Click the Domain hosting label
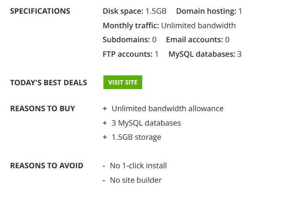This screenshot has height=201, width=300. coord(206,11)
